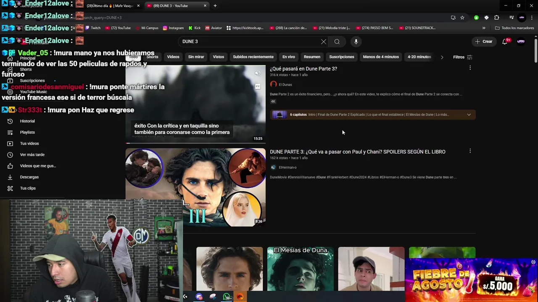Open Ver más tarde in the sidebar
This screenshot has height=302, width=538.
32,155
